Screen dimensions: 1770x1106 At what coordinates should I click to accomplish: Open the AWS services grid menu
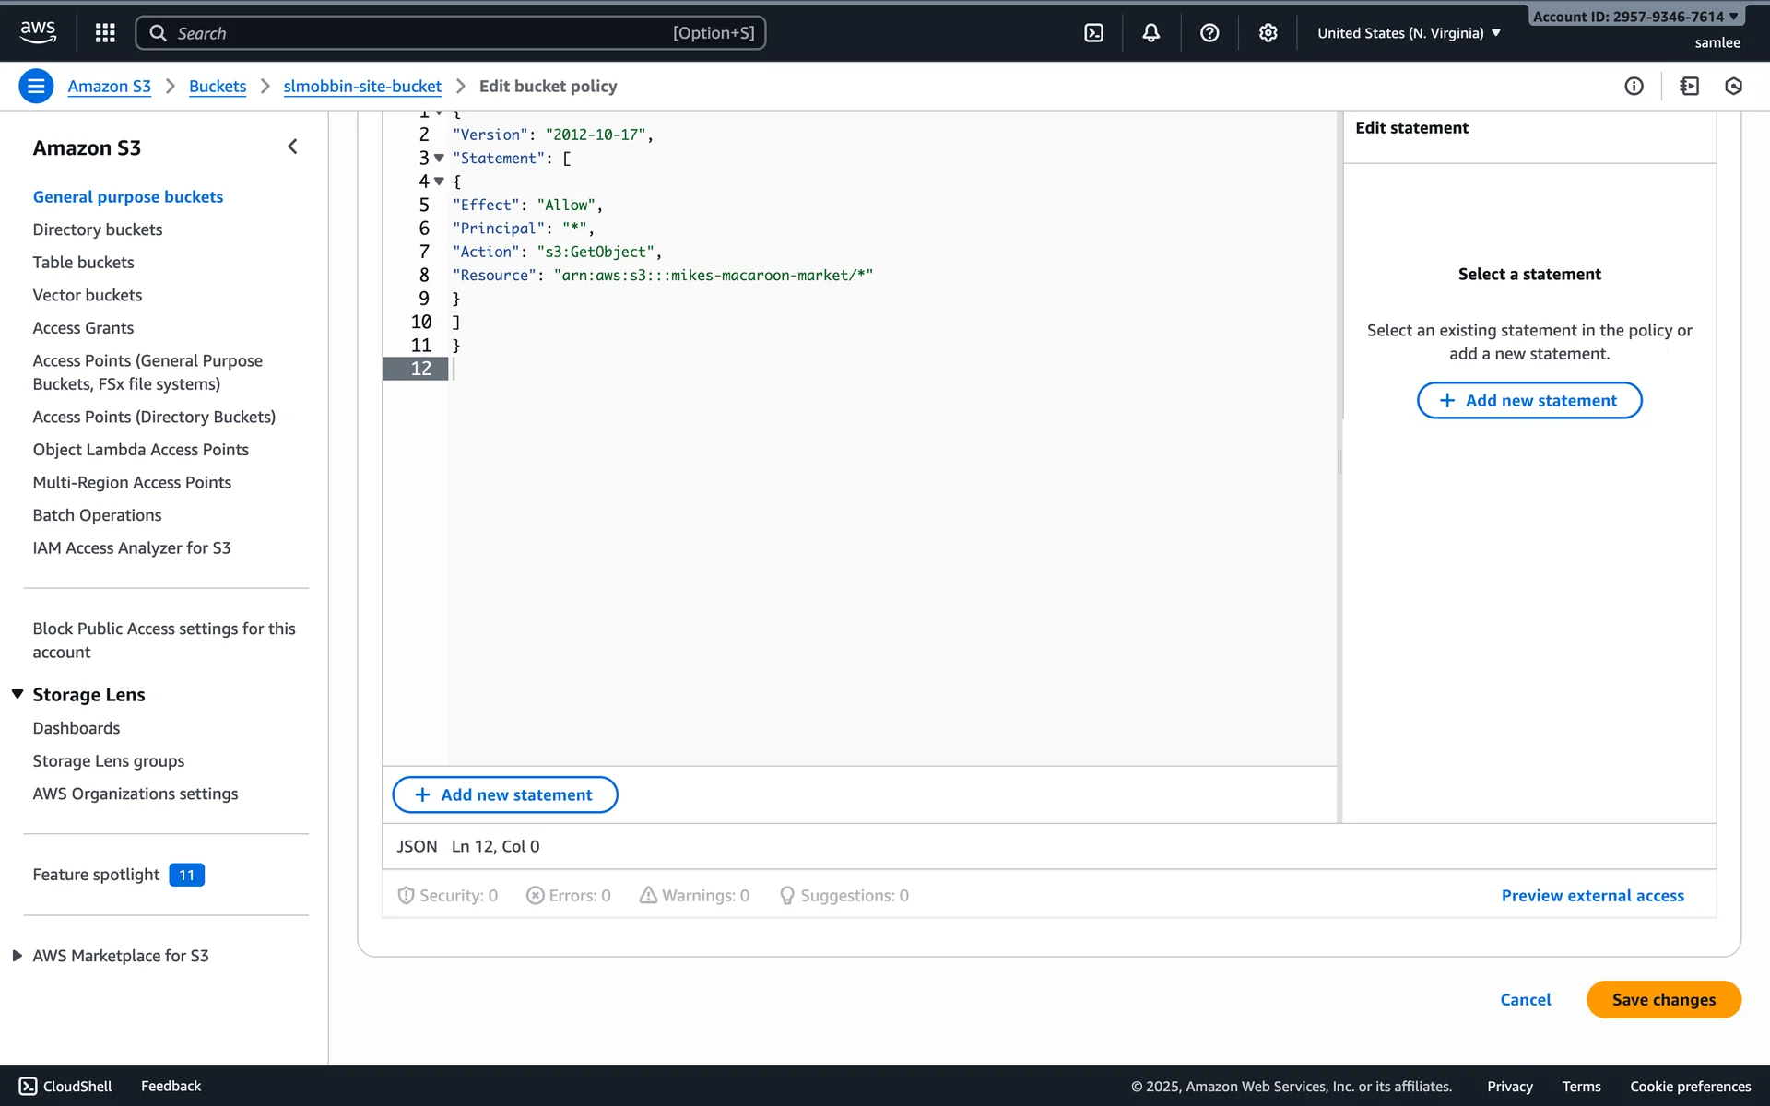coord(105,33)
